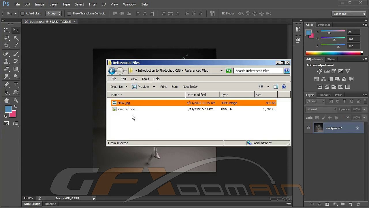This screenshot has width=369, height=208.
Task: Click the color spectrum ramp
Action: pos(333,53)
